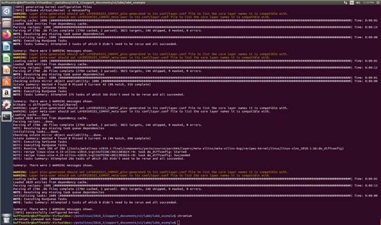The image size is (381, 225).
Task: Open the sound volume indicator
Action: [x=358, y=2]
